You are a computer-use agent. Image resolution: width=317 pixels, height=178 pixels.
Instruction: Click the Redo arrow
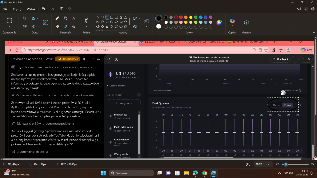coord(70,9)
